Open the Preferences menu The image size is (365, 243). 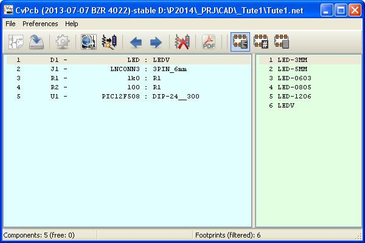40,24
